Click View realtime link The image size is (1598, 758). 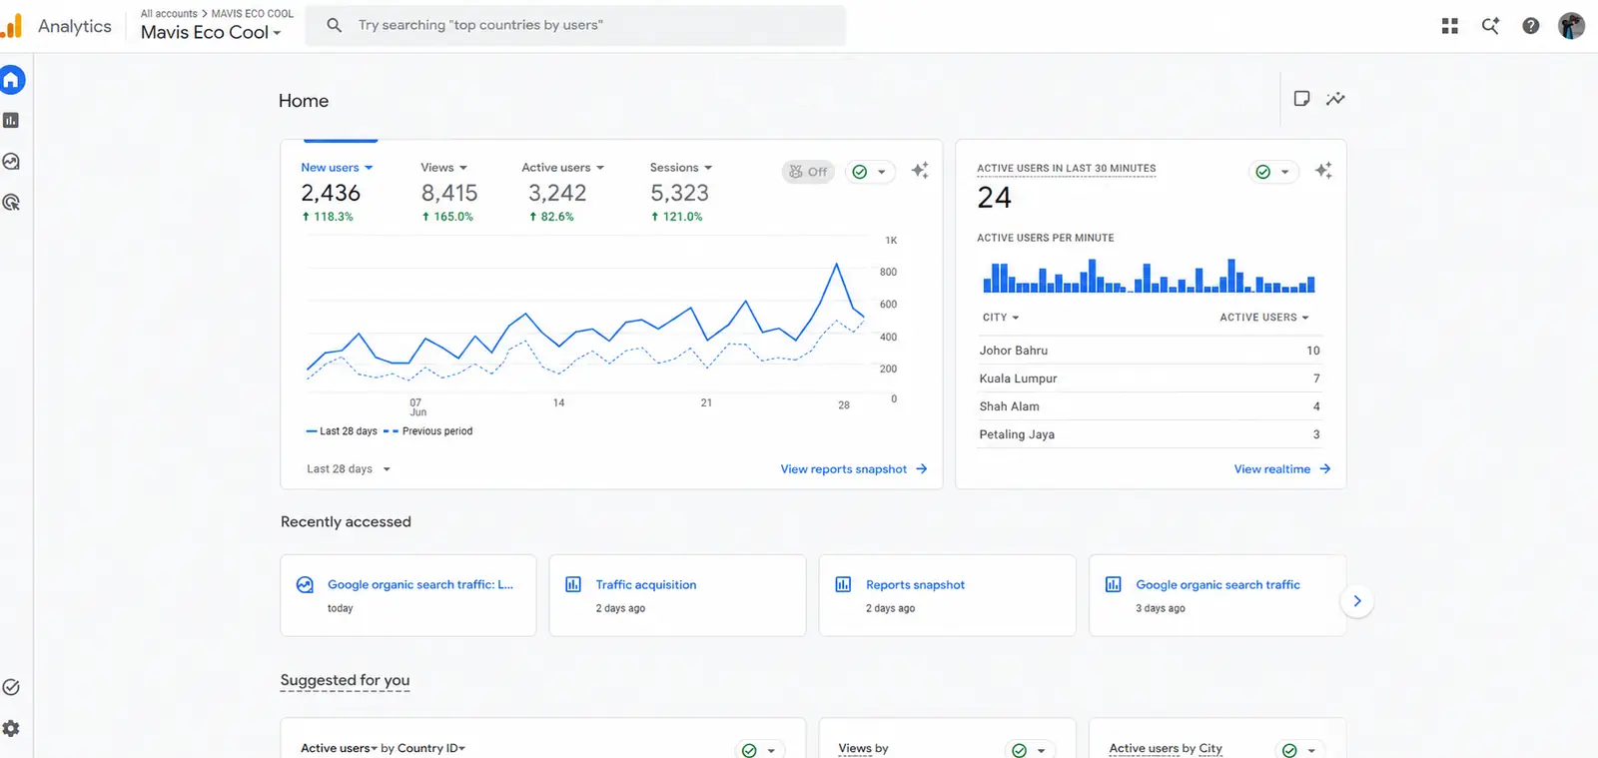point(1282,468)
